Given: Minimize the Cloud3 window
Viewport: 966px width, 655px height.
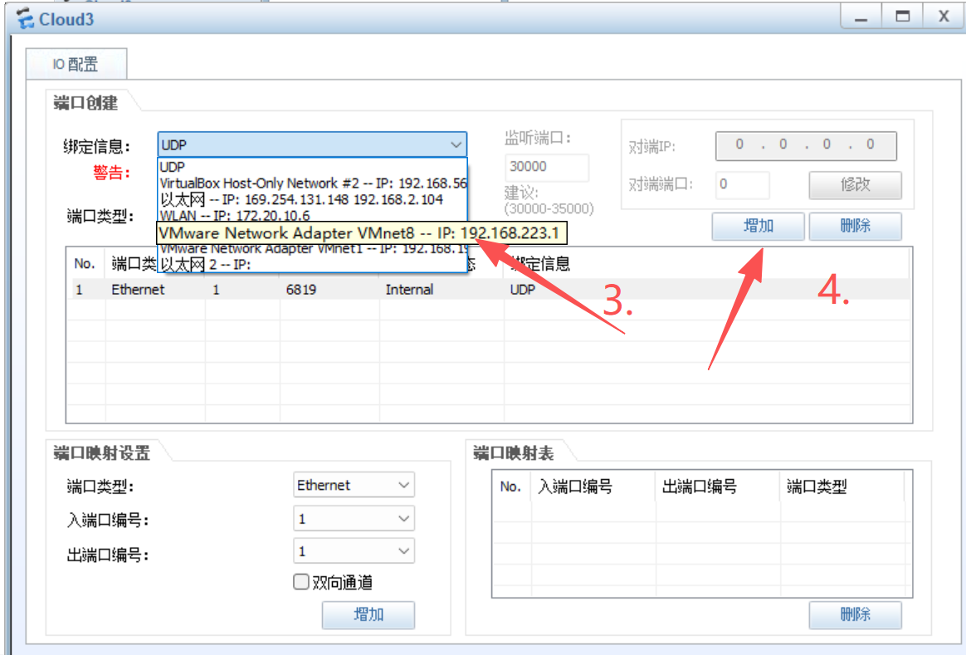Looking at the screenshot, I should point(861,17).
